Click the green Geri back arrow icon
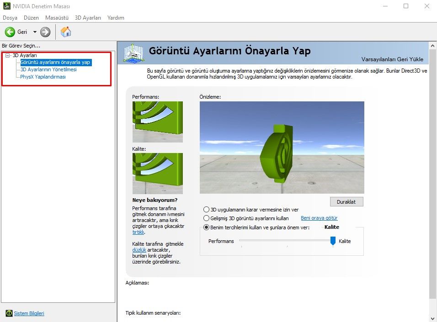 tap(10, 32)
